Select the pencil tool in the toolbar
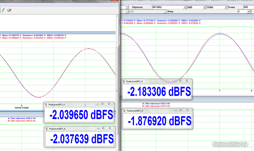The width and height of the screenshot is (254, 151). [3, 10]
